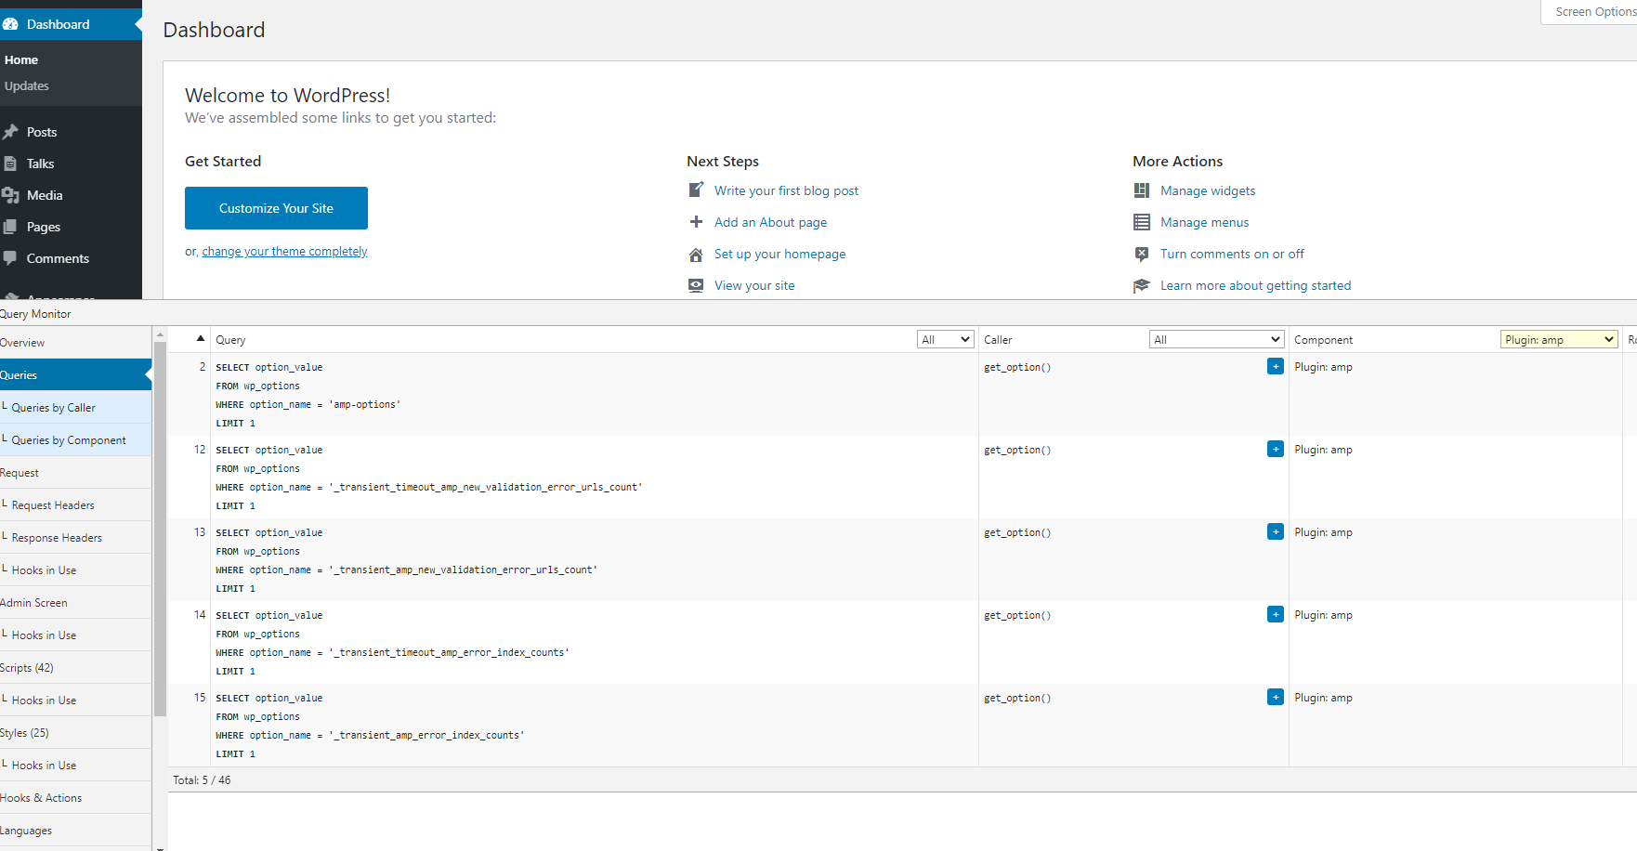Click the widgets grid icon beside Manage widgets
This screenshot has height=851, width=1637.
(x=1142, y=190)
